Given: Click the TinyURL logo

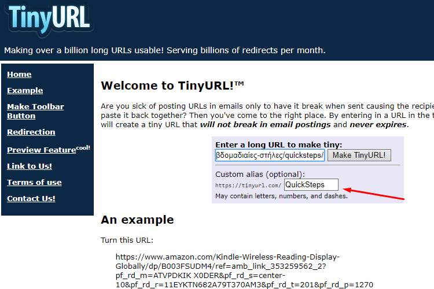Looking at the screenshot, I should (x=49, y=19).
